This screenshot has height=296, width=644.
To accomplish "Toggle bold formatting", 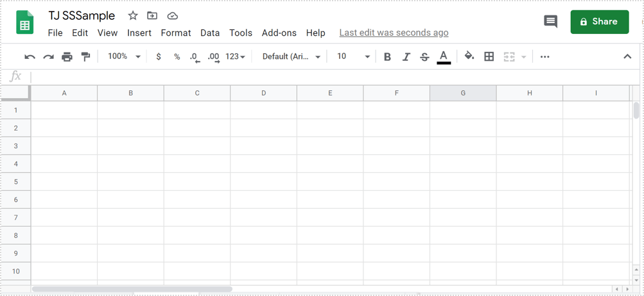I will [x=387, y=57].
